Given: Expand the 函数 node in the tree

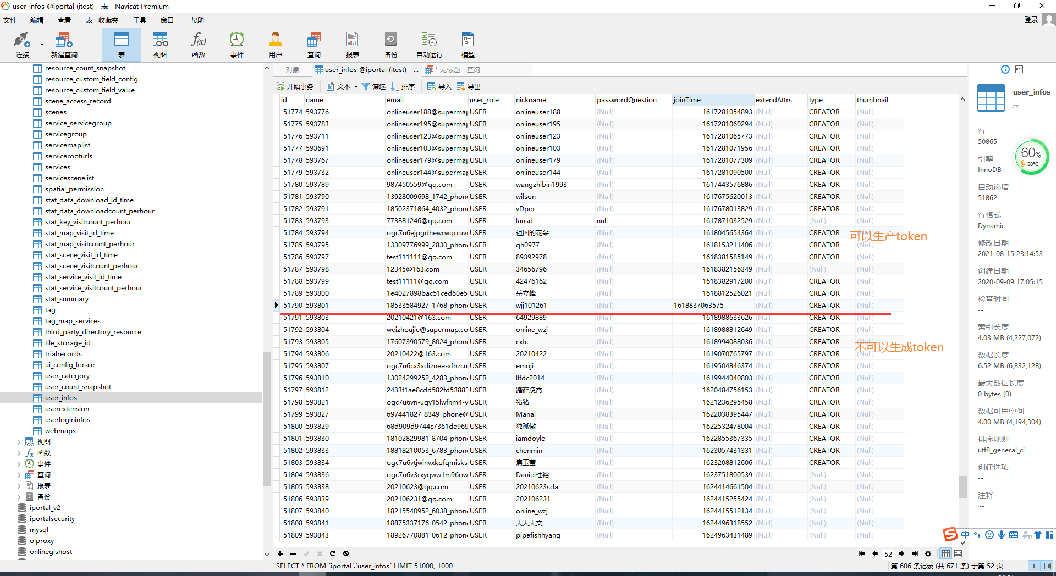Looking at the screenshot, I should pyautogui.click(x=19, y=453).
